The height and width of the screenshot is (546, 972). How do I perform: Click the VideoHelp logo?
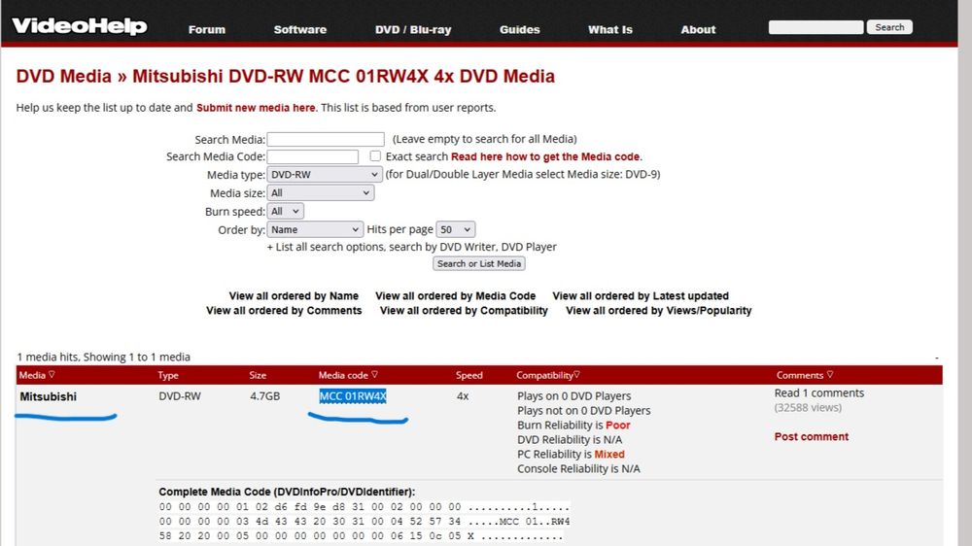coord(80,26)
